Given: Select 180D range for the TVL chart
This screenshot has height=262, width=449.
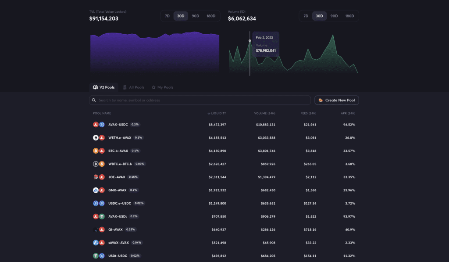Looking at the screenshot, I should 211,16.
